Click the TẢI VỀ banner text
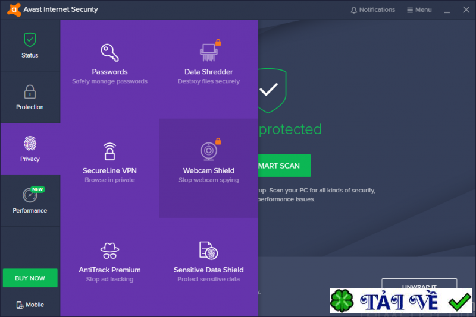 [x=399, y=301]
